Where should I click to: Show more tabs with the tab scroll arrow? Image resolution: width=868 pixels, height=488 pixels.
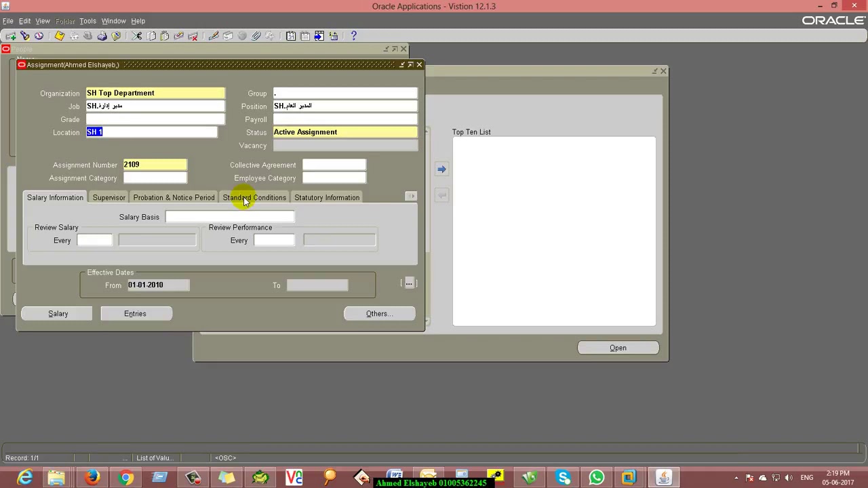(411, 197)
